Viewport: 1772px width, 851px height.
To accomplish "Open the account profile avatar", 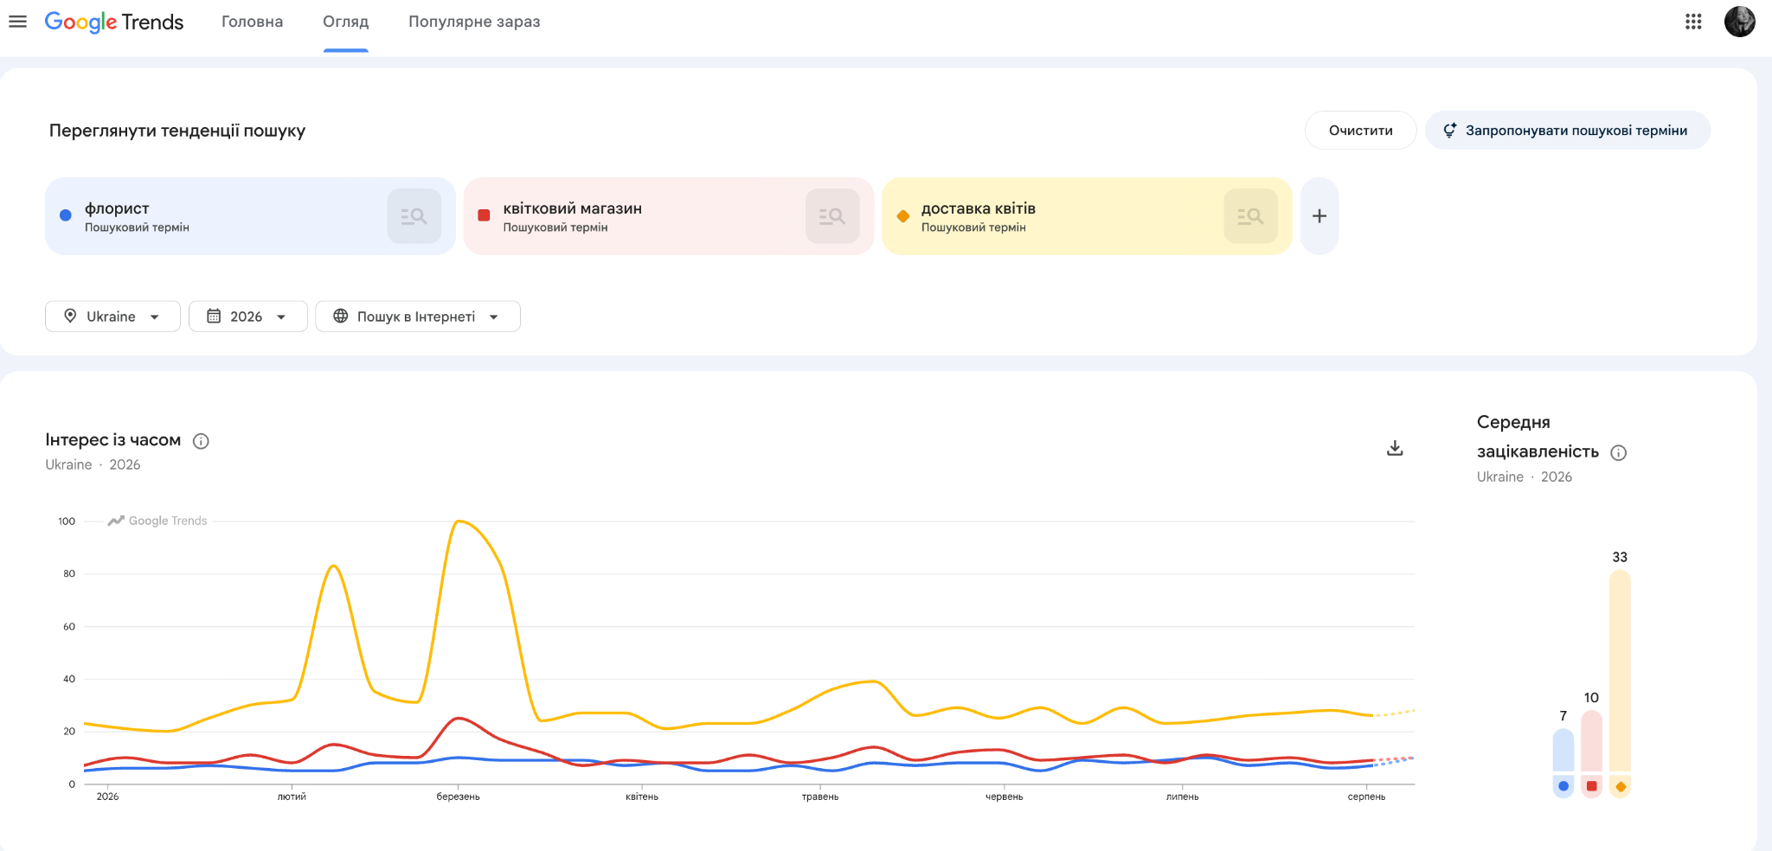I will click(x=1739, y=22).
